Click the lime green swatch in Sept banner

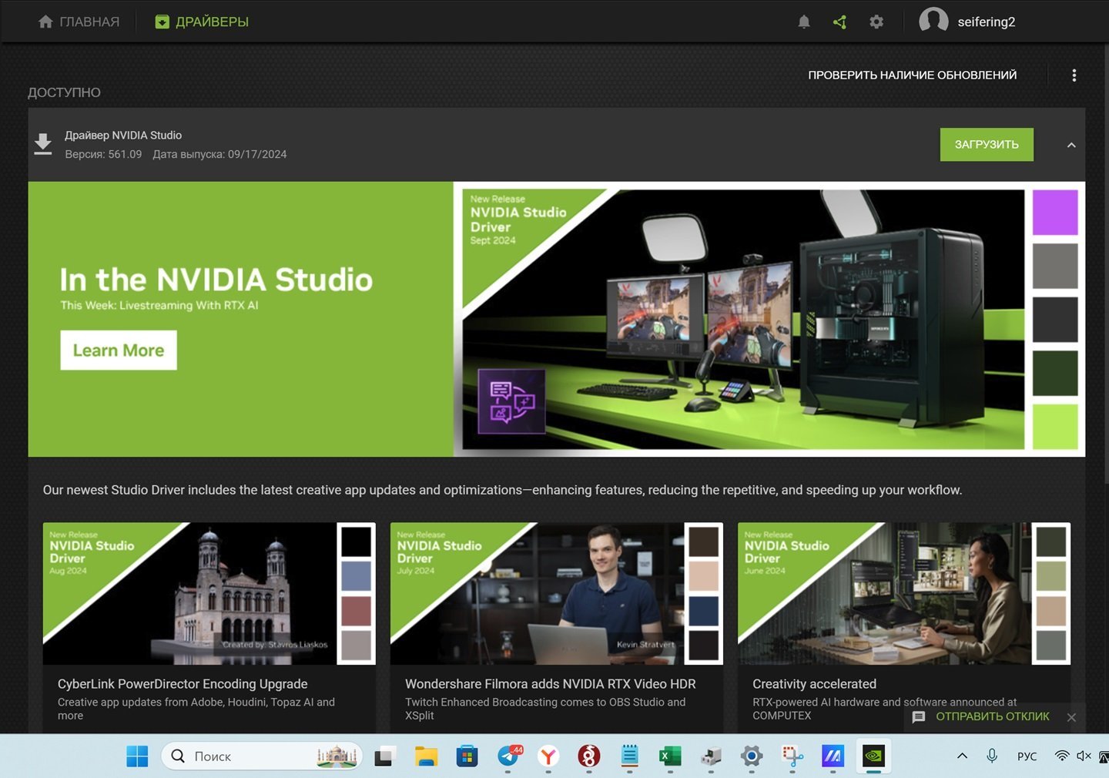click(1054, 426)
